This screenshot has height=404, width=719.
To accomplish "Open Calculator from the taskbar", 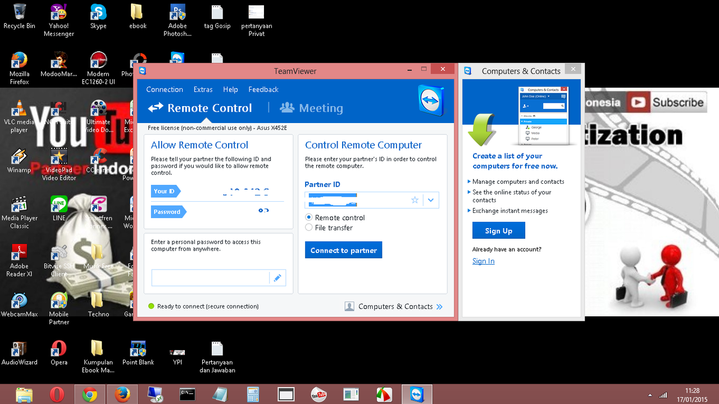I will (x=253, y=394).
